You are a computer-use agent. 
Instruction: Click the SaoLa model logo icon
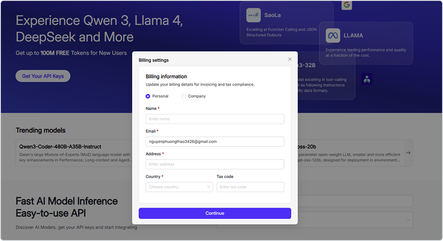pos(254,15)
